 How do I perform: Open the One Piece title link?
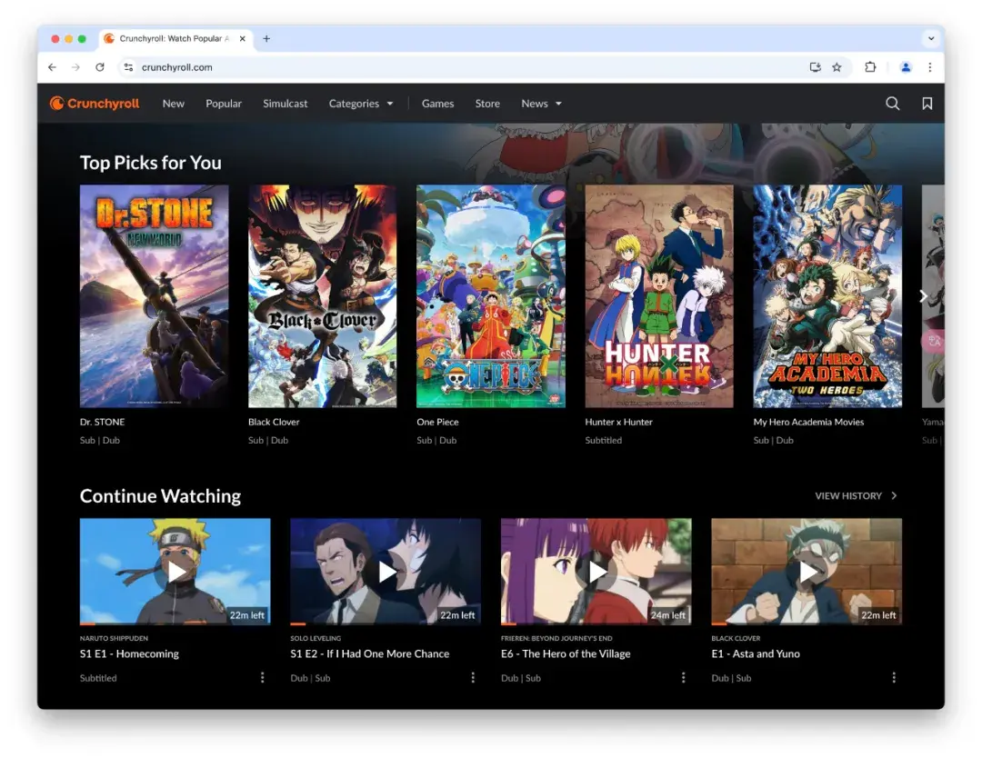pyautogui.click(x=437, y=422)
